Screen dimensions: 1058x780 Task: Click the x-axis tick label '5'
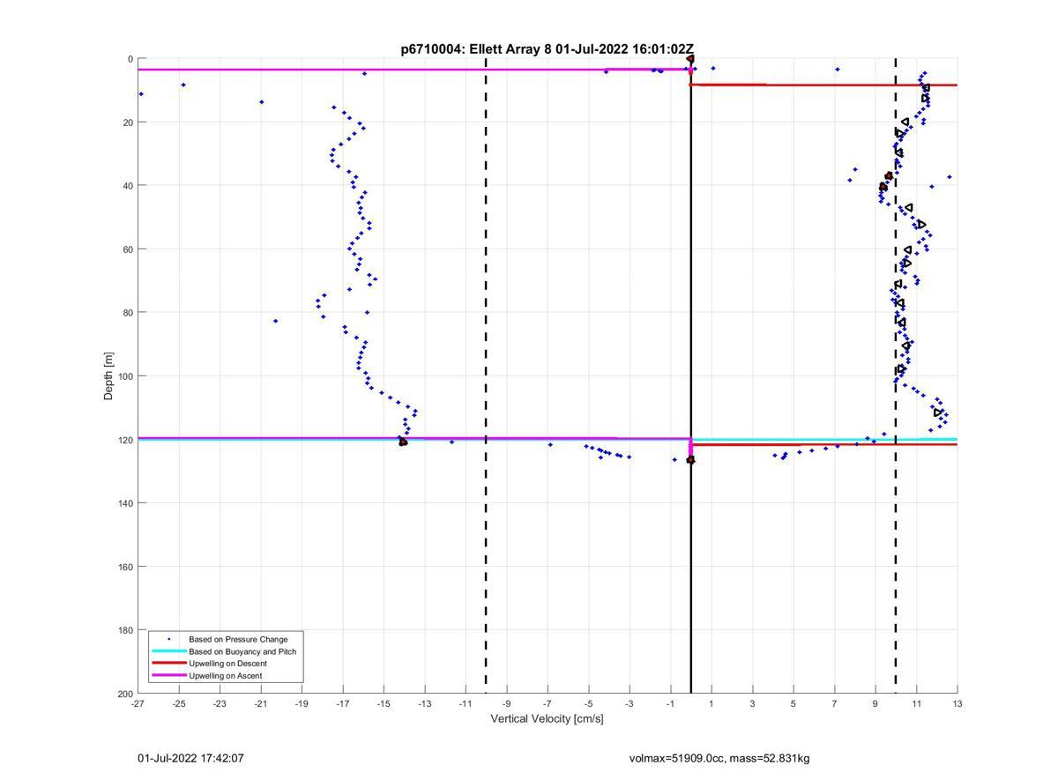click(793, 704)
